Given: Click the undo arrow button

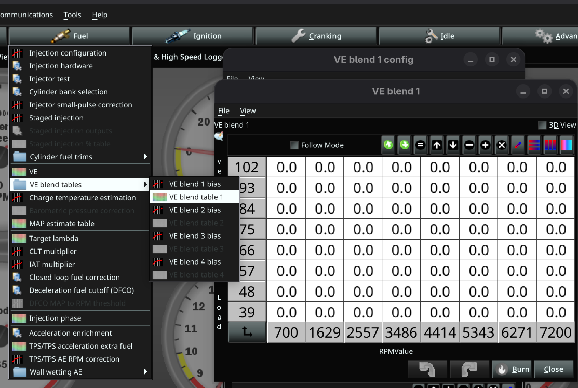Looking at the screenshot, I should pos(427,369).
